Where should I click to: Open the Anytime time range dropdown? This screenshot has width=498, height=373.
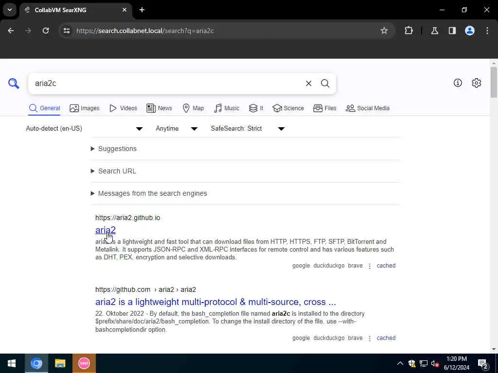click(x=177, y=128)
